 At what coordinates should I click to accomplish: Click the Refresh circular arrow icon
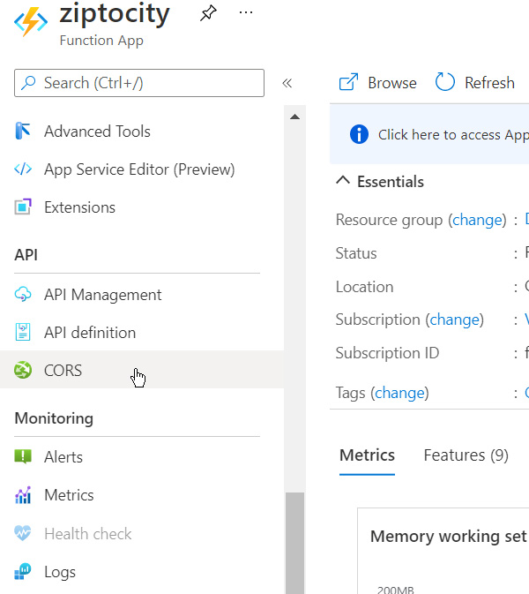point(444,82)
